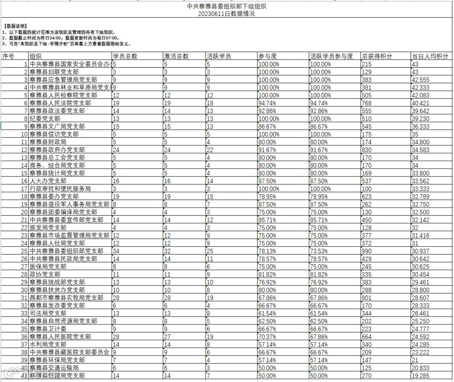Click 活跃学员参与度 value 73.53%
The height and width of the screenshot is (382, 454).
[x=335, y=251]
